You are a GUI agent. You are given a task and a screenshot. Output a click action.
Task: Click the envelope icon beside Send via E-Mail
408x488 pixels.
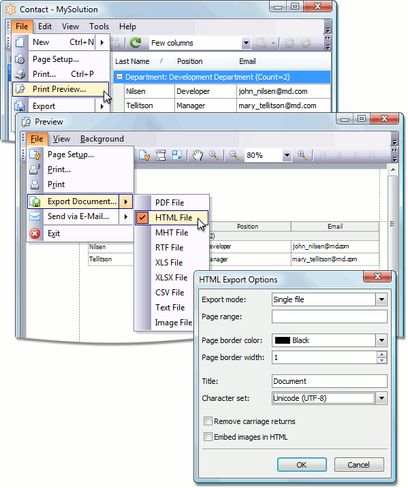coord(35,216)
